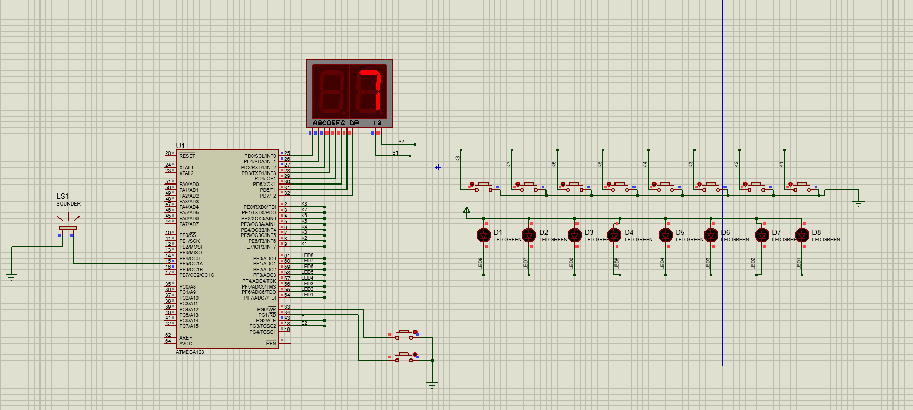The image size is (913, 410).
Task: Click the LED8 net label at pin 61
Action: point(307,255)
